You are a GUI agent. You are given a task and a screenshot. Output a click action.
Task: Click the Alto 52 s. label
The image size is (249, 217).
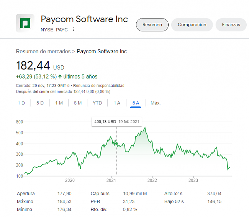tap(174, 194)
